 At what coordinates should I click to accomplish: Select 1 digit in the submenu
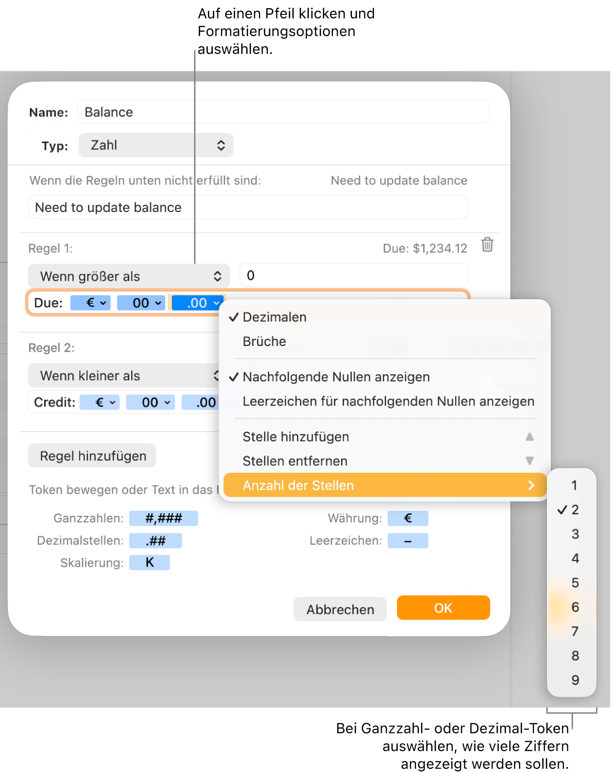[x=572, y=485]
